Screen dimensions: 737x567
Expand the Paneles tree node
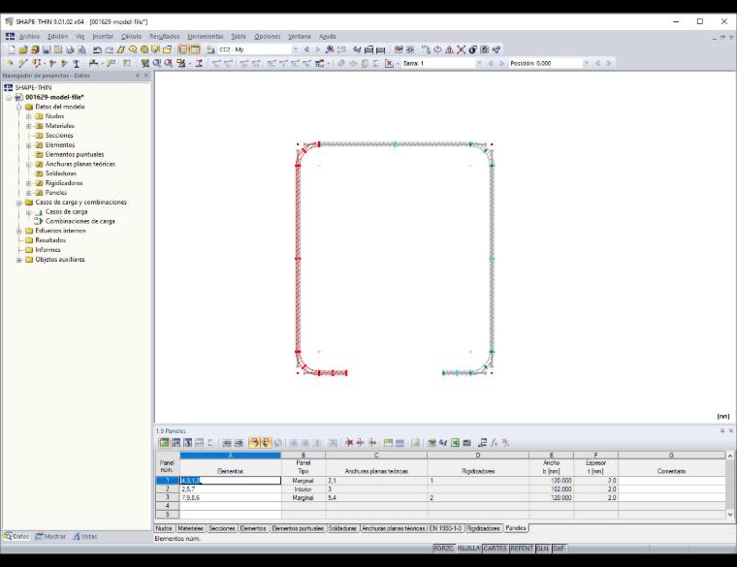tap(29, 193)
